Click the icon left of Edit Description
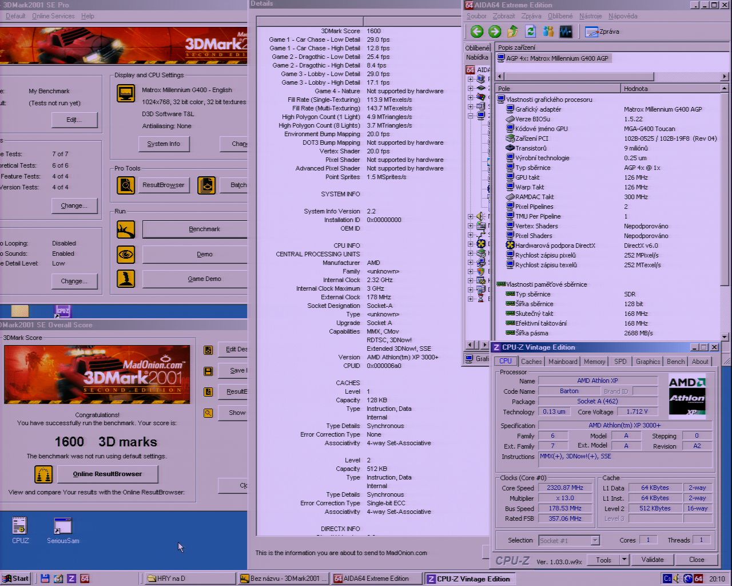The image size is (732, 586). [208, 350]
